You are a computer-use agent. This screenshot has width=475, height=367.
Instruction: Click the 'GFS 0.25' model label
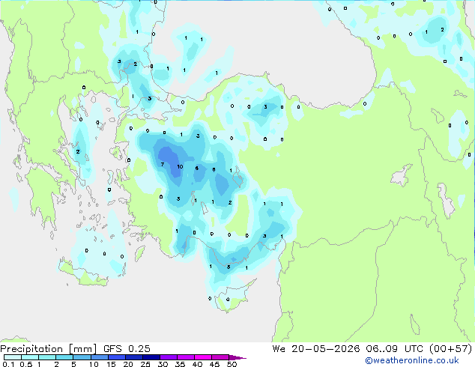coord(127,349)
